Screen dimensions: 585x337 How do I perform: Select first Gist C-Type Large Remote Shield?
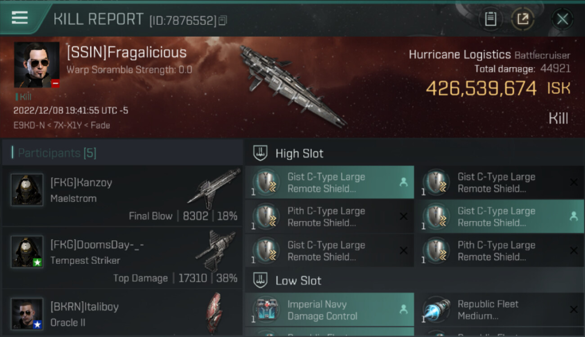pos(329,182)
